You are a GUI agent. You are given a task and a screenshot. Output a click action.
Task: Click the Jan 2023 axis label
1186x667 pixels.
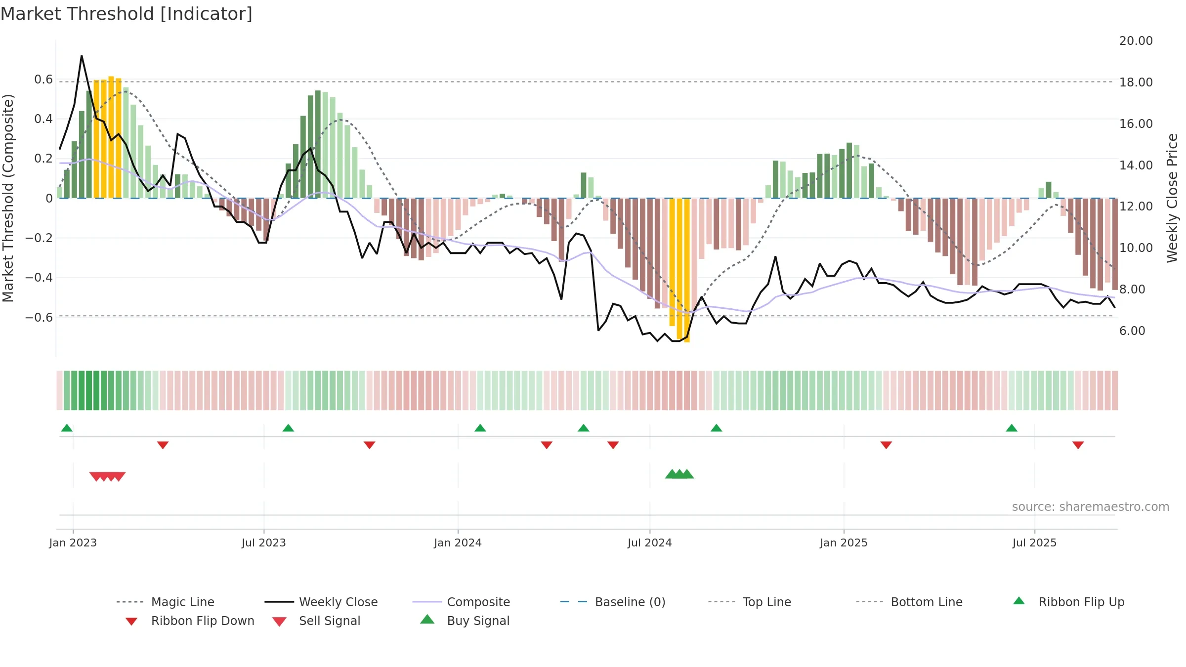coord(73,542)
